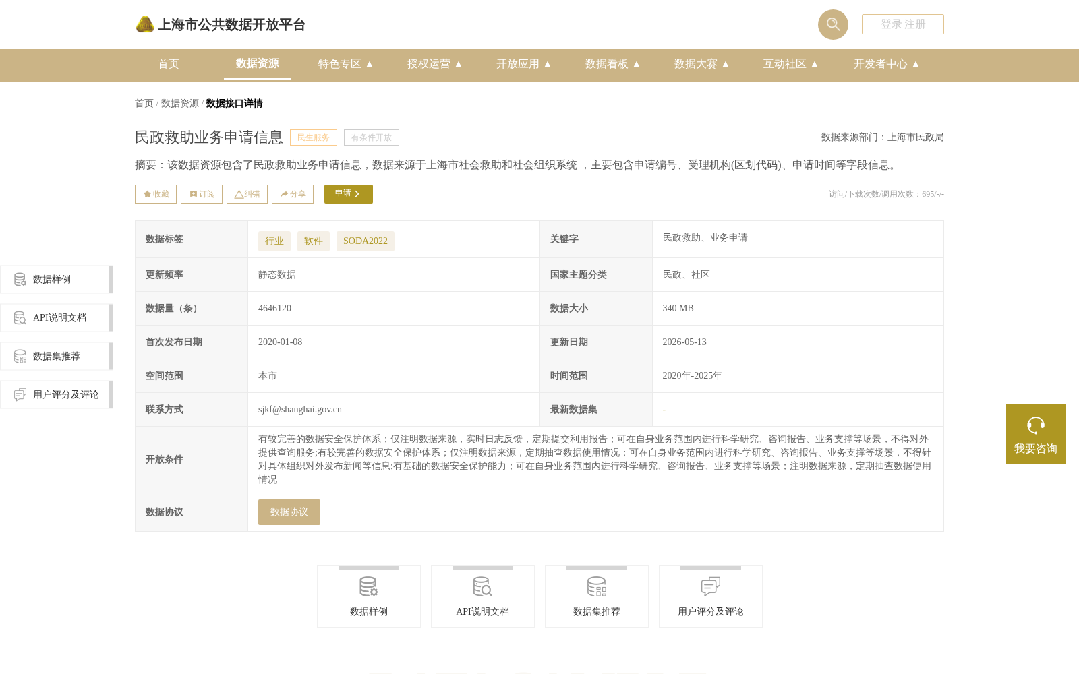Expand the 开放应用 menu arrow
This screenshot has height=674, width=1079.
[x=548, y=64]
